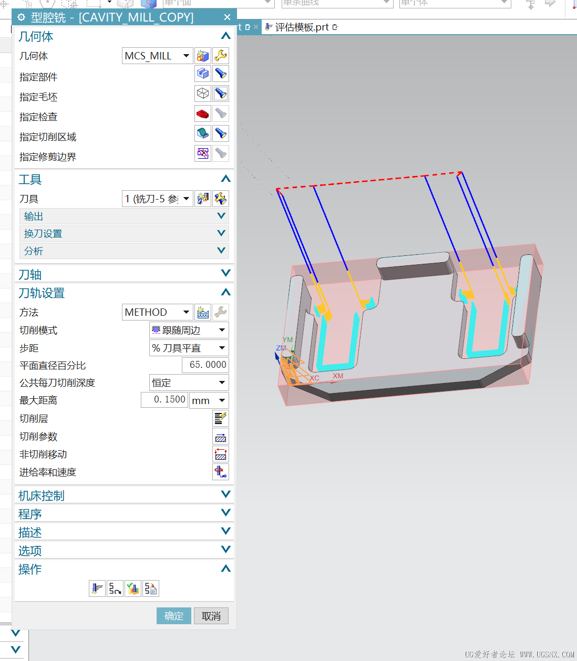Image resolution: width=577 pixels, height=661 pixels.
Task: Display cut area flashlight in 指定切削区域 row
Action: tap(221, 133)
